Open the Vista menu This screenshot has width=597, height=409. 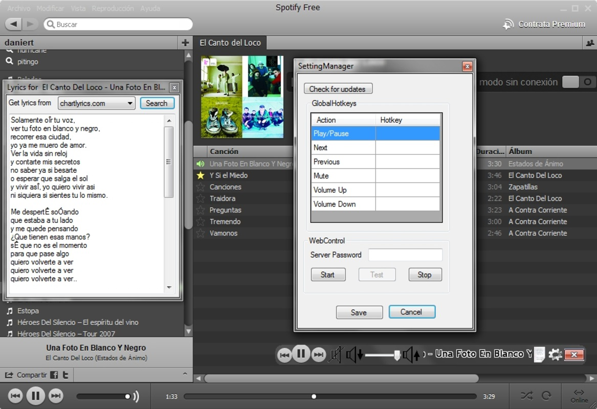(78, 8)
